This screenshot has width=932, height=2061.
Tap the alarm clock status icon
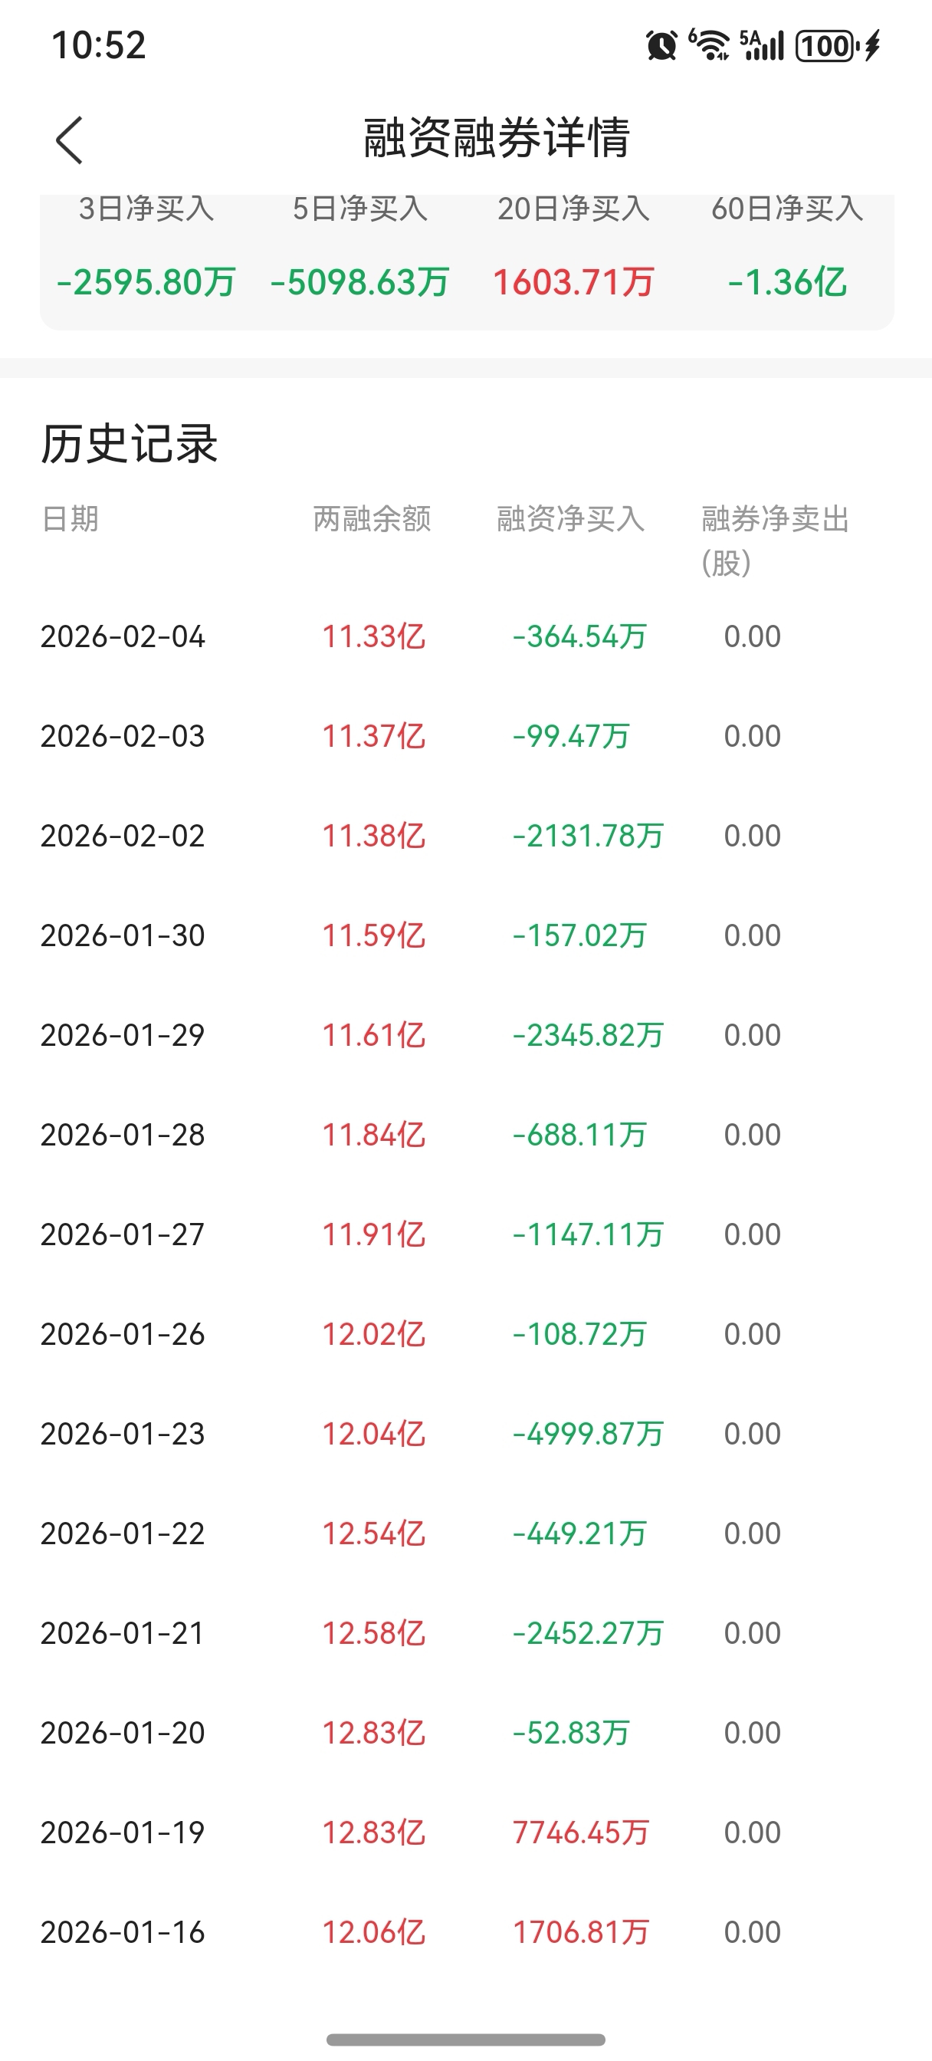(661, 45)
